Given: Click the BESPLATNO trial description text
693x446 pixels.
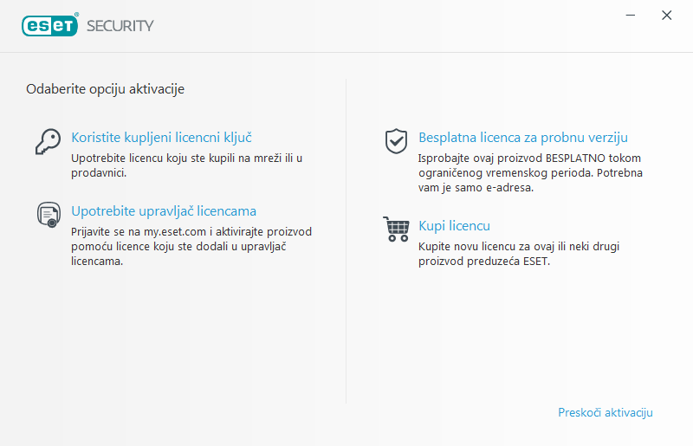Looking at the screenshot, I should (531, 173).
